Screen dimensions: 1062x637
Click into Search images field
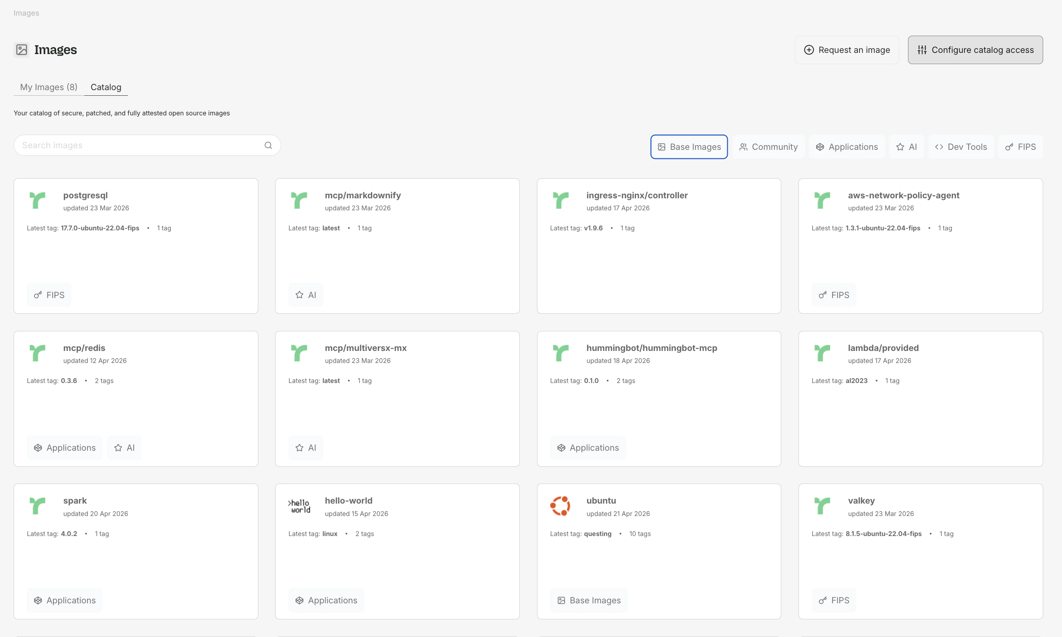point(138,145)
